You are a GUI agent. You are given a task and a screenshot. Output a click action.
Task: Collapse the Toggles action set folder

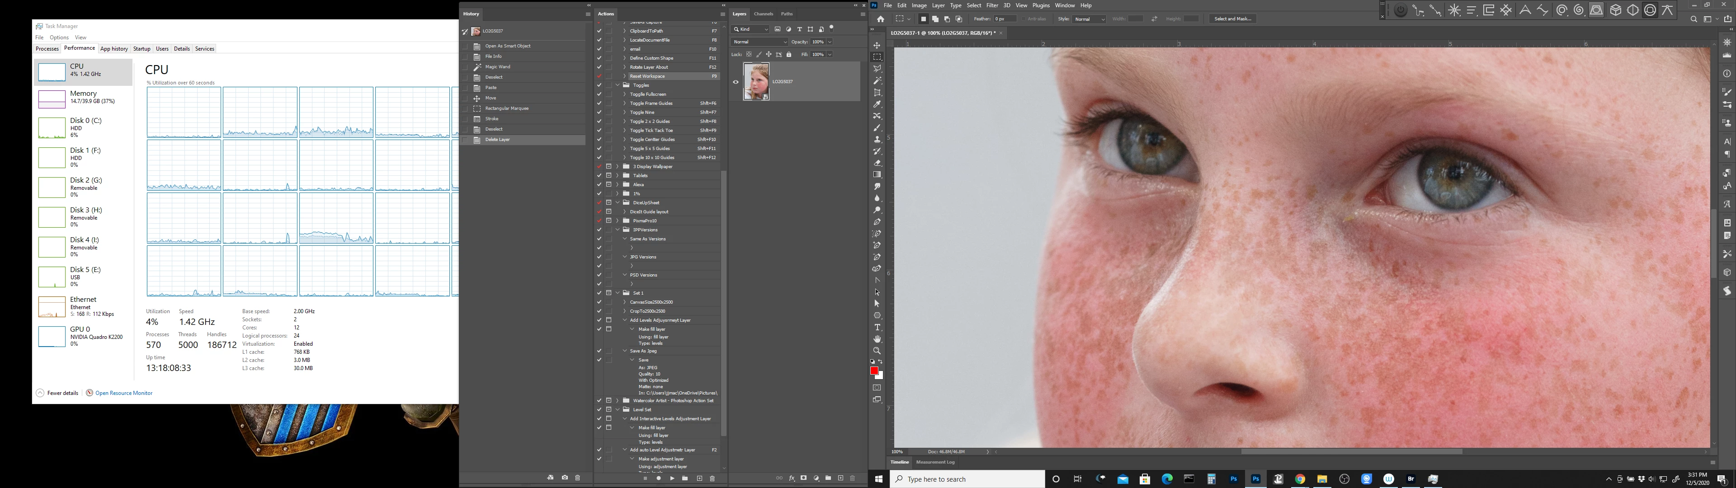617,85
